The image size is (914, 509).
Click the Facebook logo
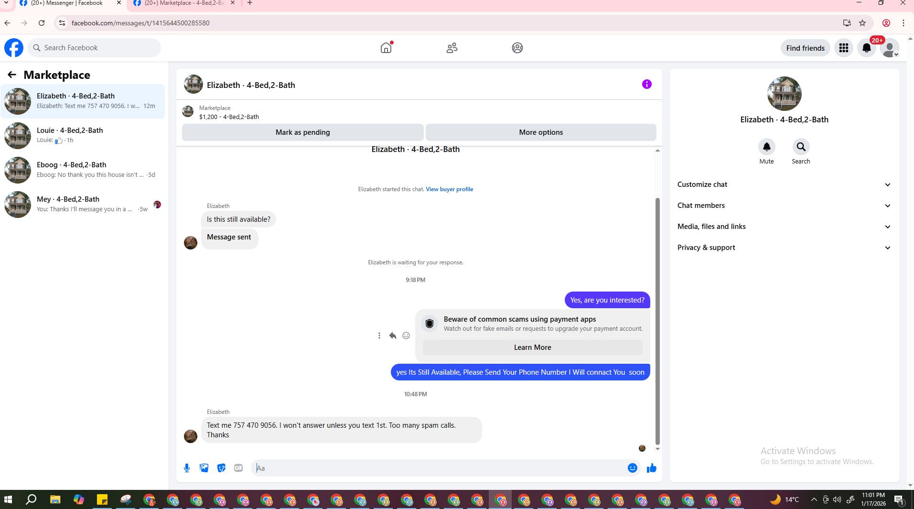pyautogui.click(x=14, y=48)
